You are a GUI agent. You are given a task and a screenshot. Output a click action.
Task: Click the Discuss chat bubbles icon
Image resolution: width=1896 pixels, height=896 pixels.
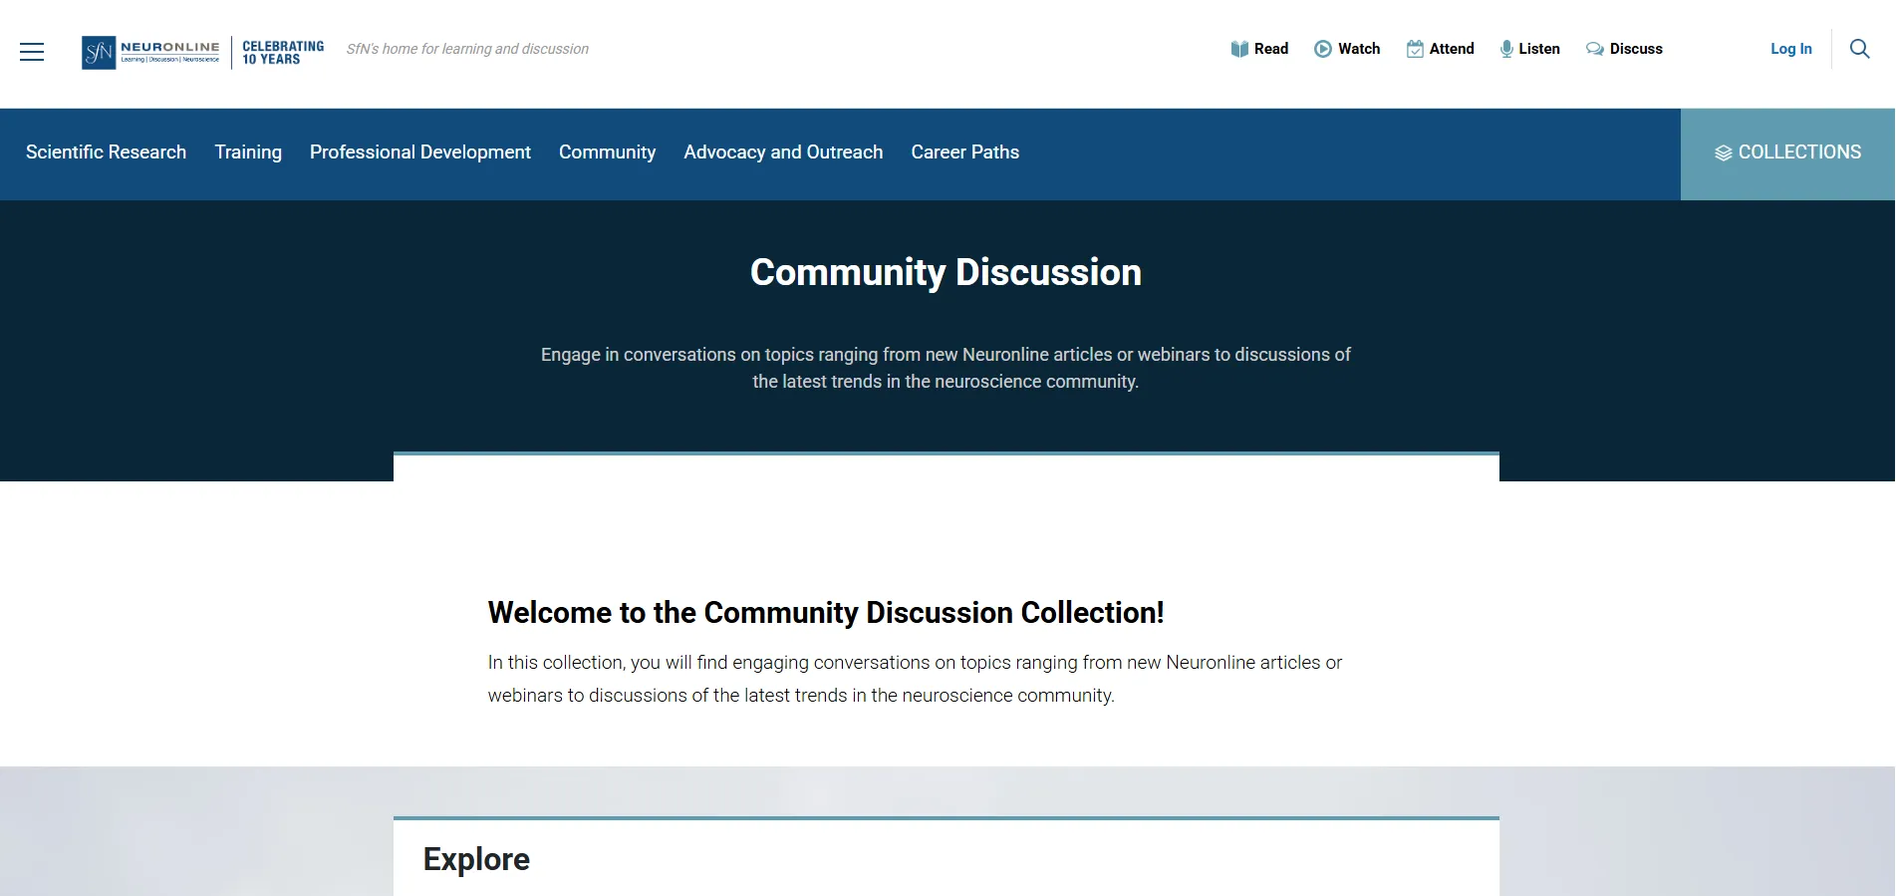1595,49
